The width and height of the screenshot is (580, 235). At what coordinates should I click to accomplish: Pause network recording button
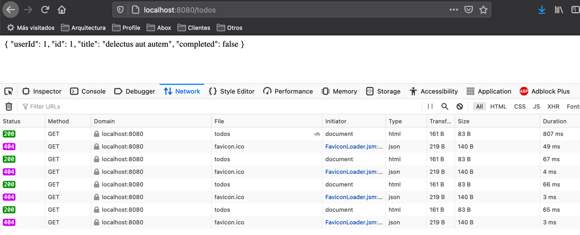click(x=430, y=106)
